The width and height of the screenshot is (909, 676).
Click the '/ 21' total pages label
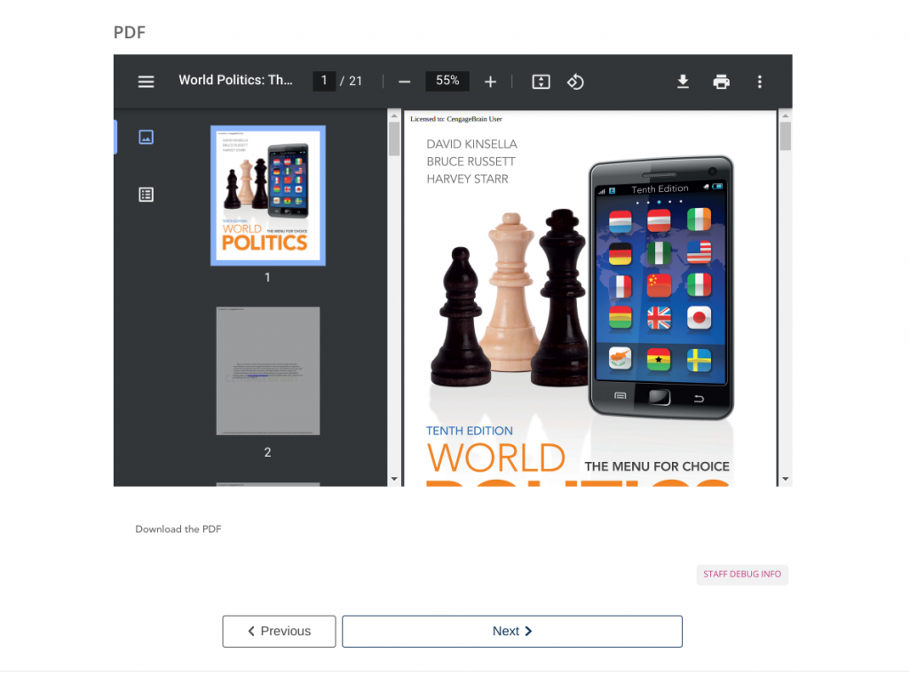point(352,81)
